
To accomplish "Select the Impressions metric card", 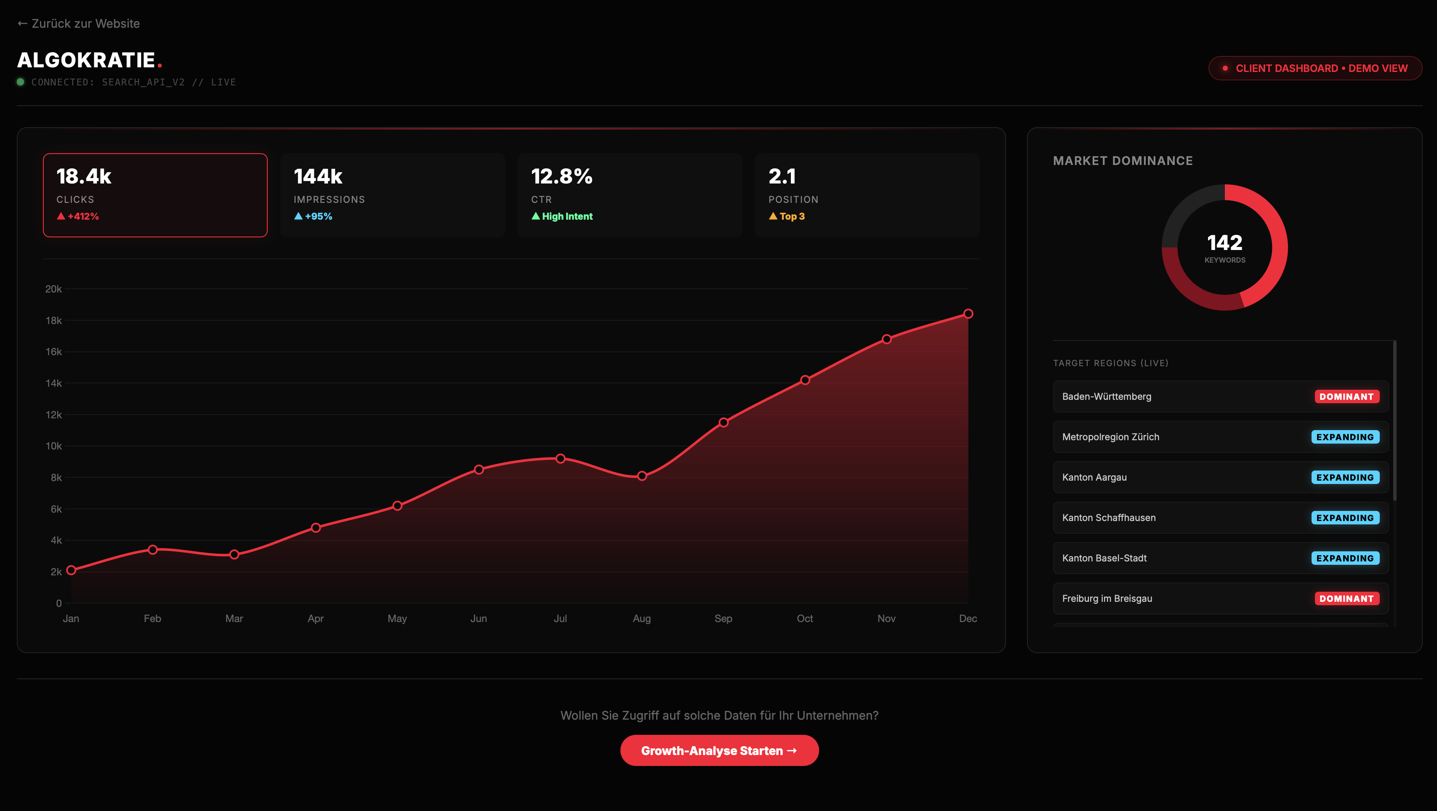I will coord(392,195).
